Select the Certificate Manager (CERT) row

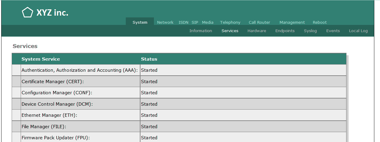179,81
